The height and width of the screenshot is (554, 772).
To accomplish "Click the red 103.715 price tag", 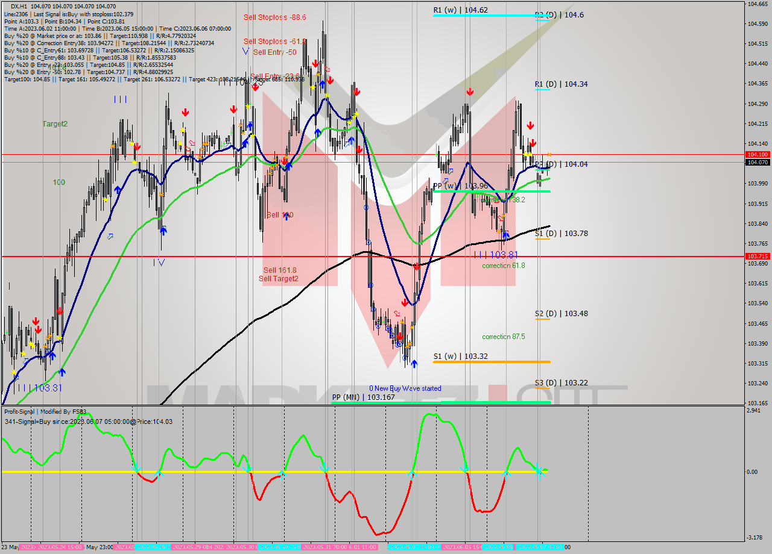I will click(758, 257).
